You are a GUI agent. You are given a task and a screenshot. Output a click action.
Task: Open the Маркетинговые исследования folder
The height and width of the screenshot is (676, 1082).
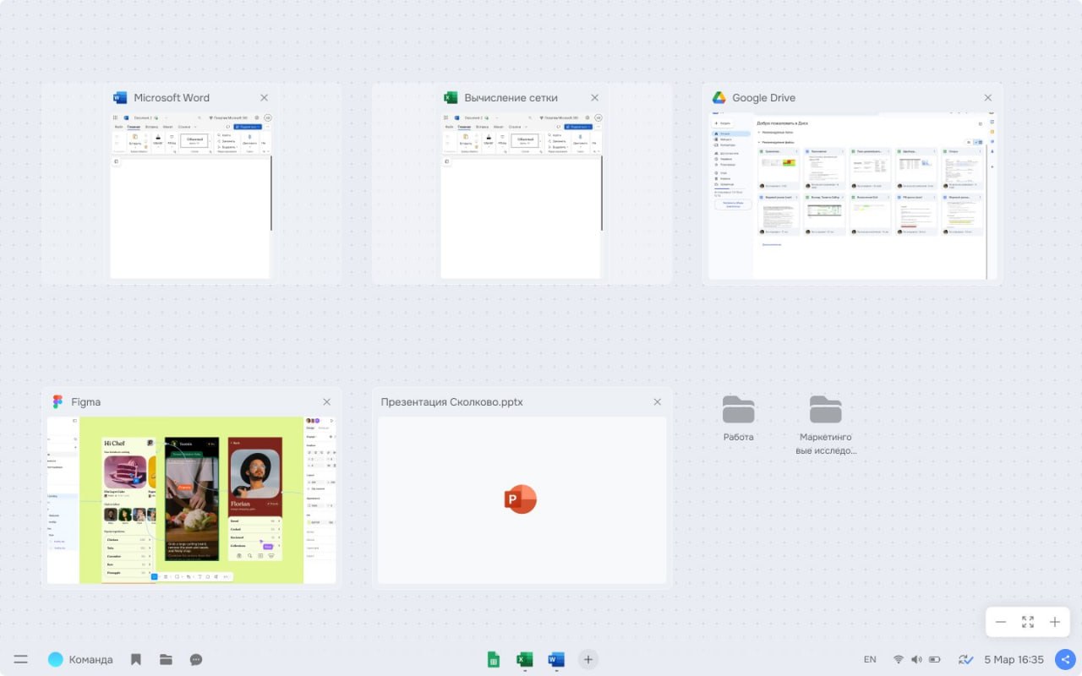pos(826,425)
